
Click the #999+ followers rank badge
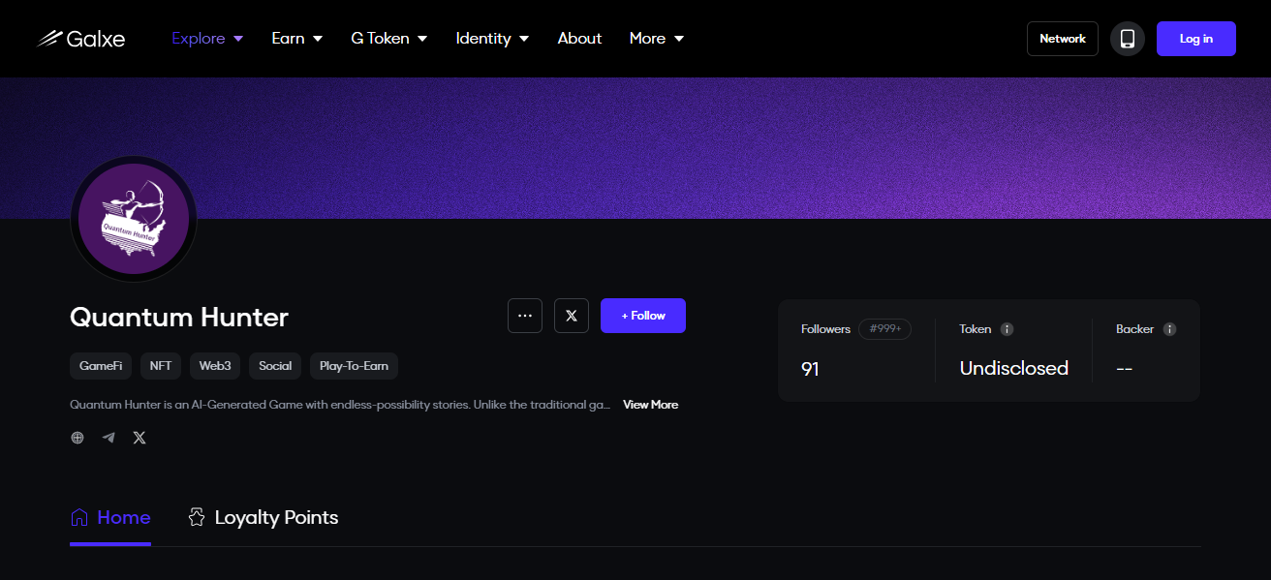click(884, 329)
